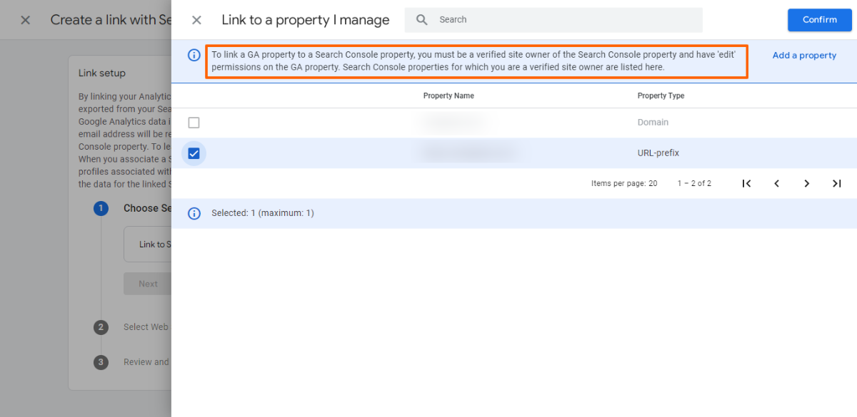Click step 1 Choose Search Console circle

pos(101,208)
